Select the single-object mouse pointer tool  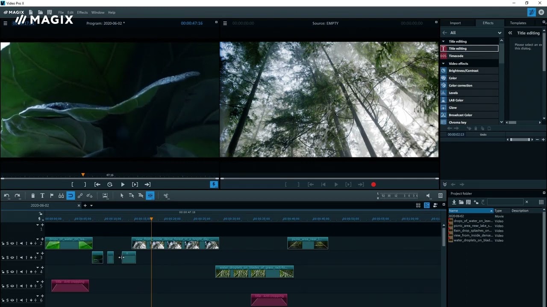[x=122, y=196]
